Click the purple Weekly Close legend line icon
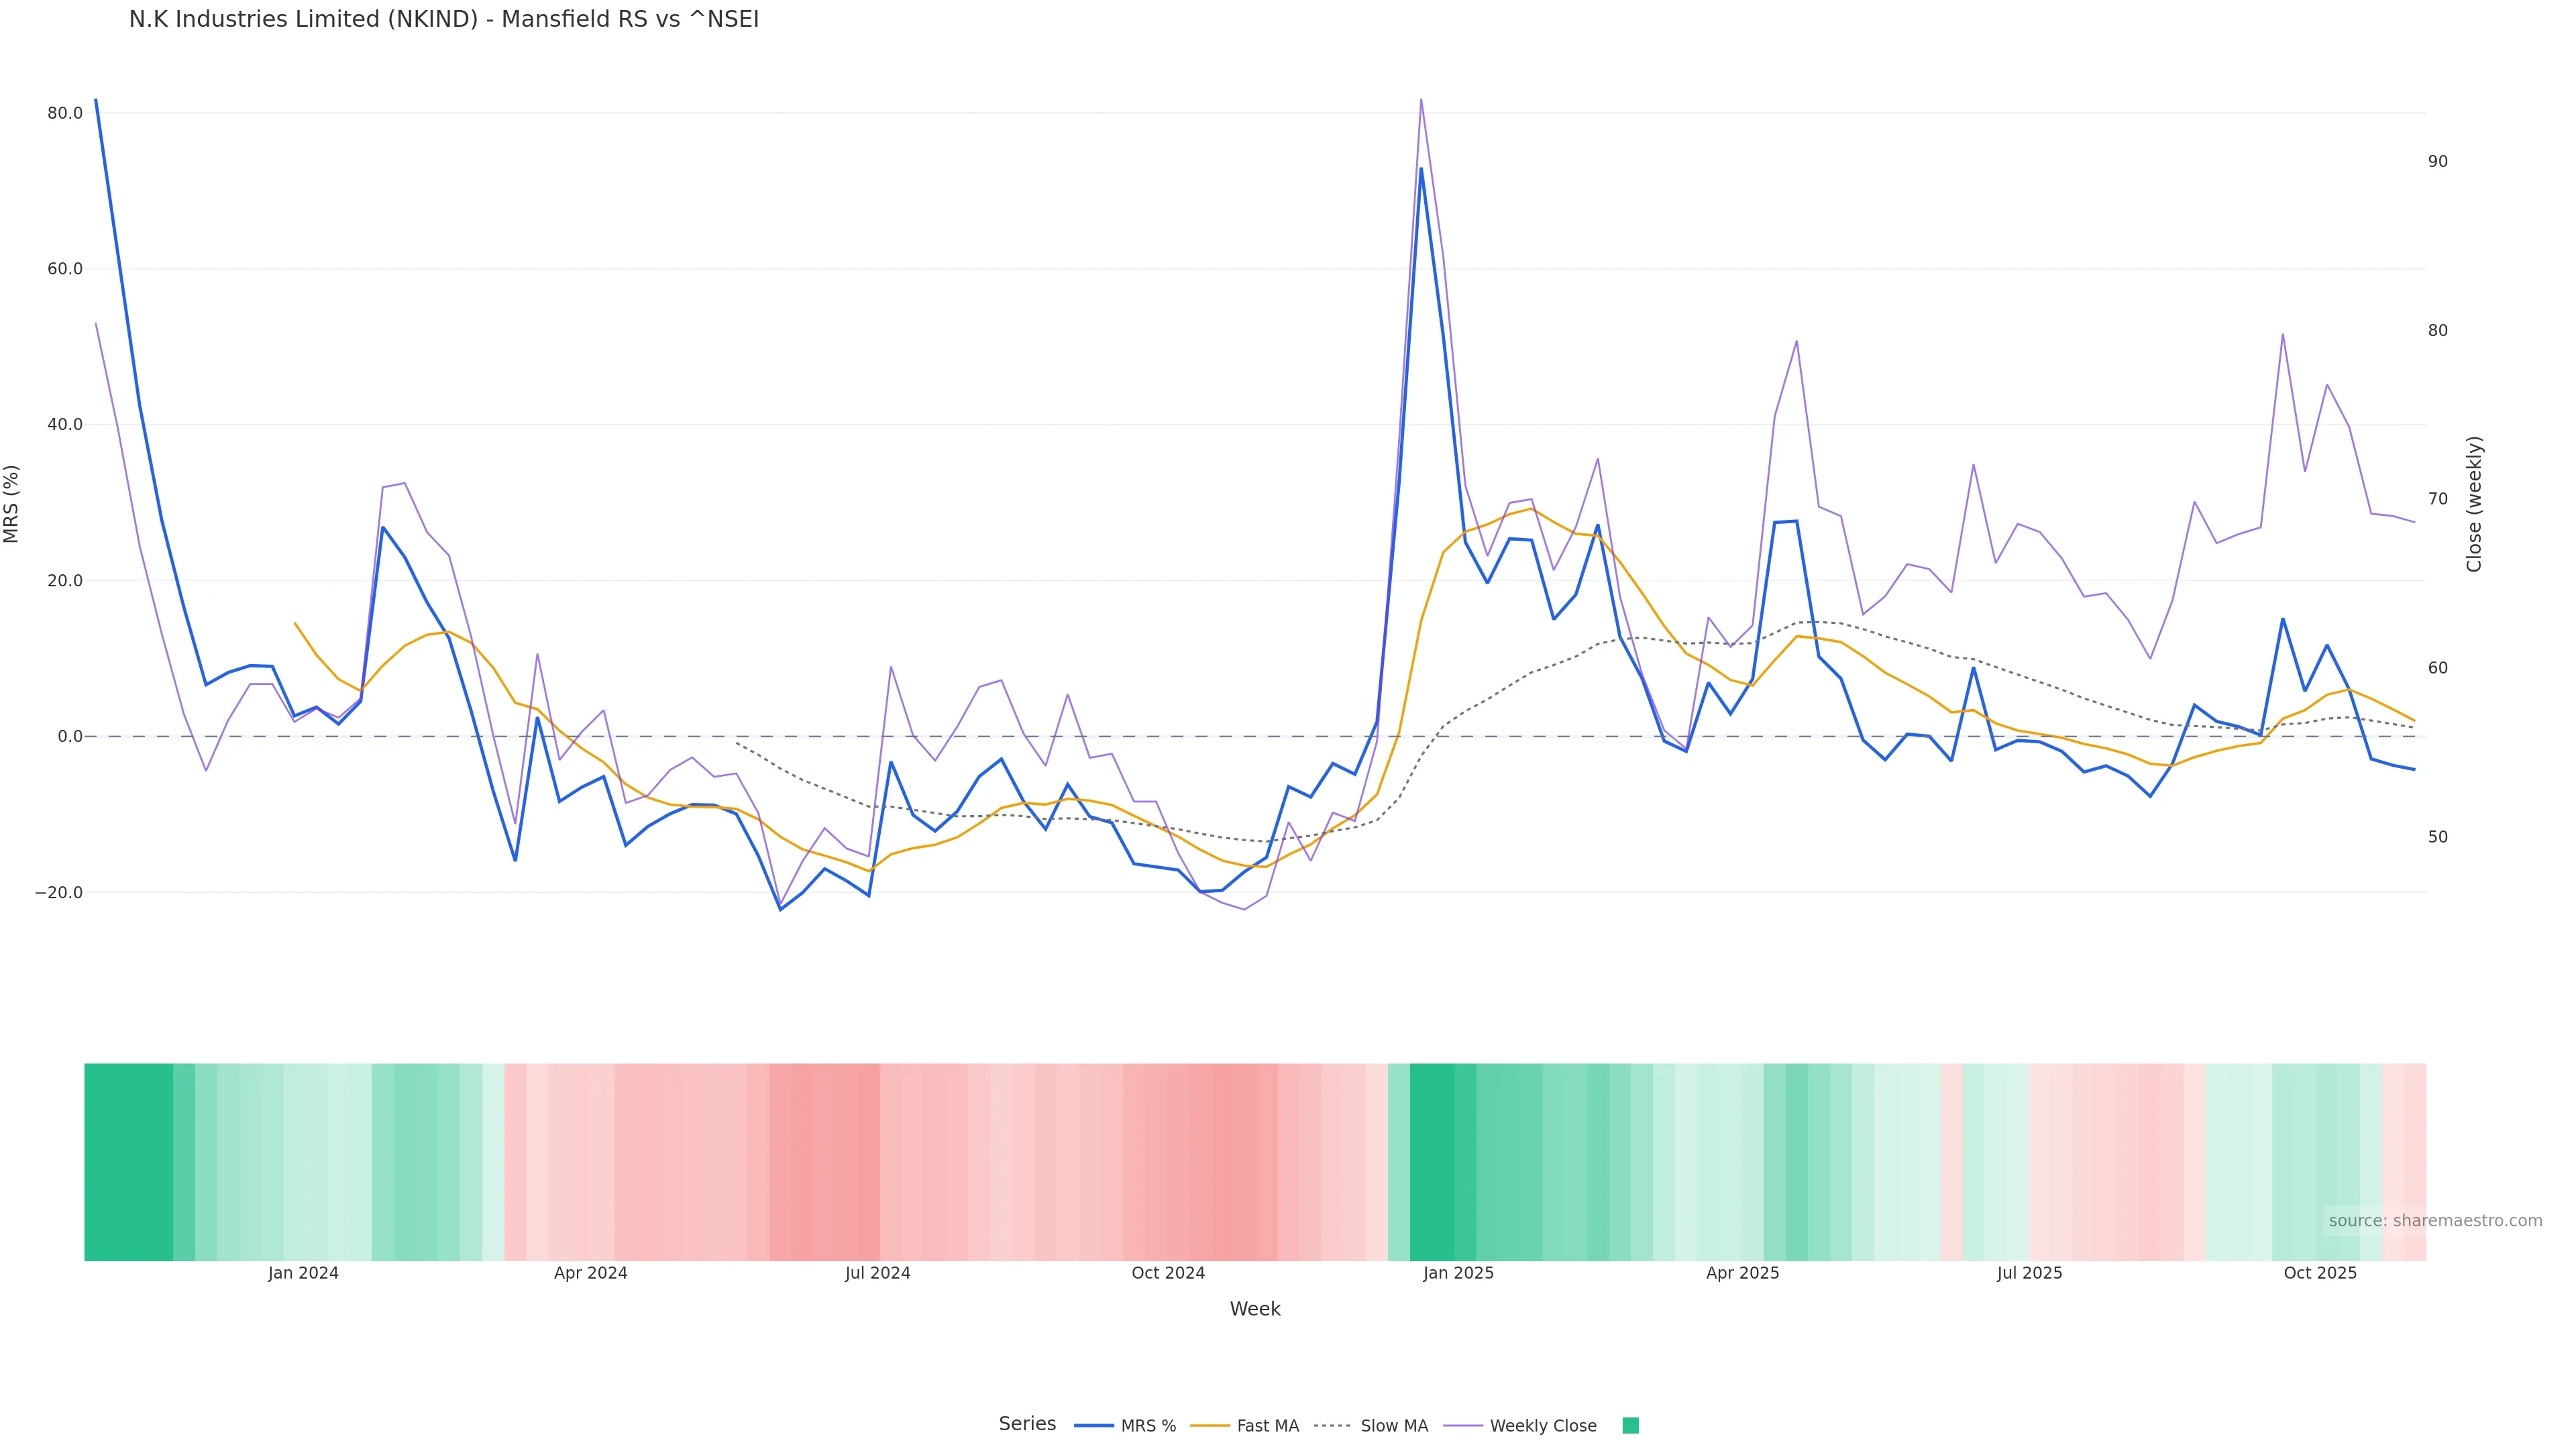 (1463, 1426)
